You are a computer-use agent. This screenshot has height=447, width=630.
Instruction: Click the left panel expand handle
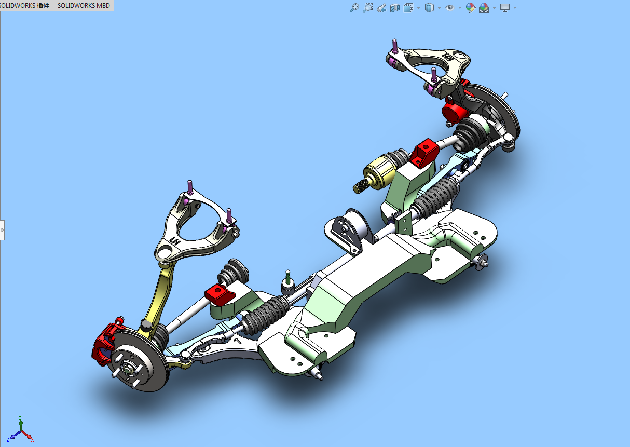point(2,229)
